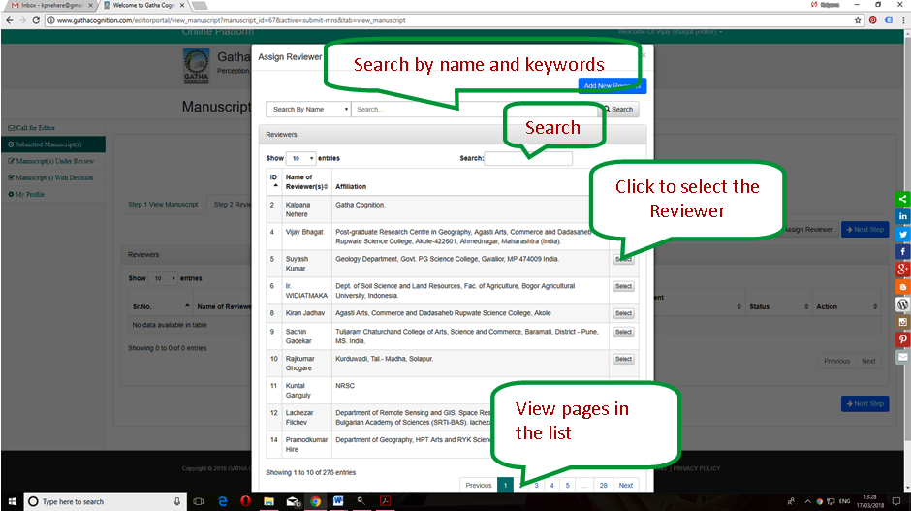
Task: Open Submitted Manuscript(s) in the sidebar
Action: click(x=54, y=144)
